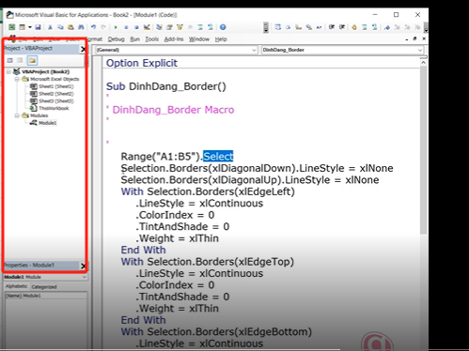Switch to the Categorized properties tab

click(44, 286)
